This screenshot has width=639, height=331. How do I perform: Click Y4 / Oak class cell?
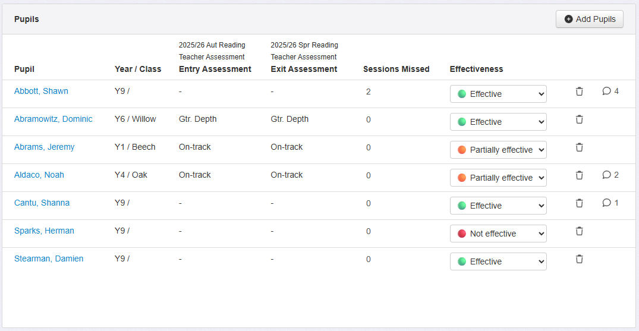pyautogui.click(x=131, y=175)
